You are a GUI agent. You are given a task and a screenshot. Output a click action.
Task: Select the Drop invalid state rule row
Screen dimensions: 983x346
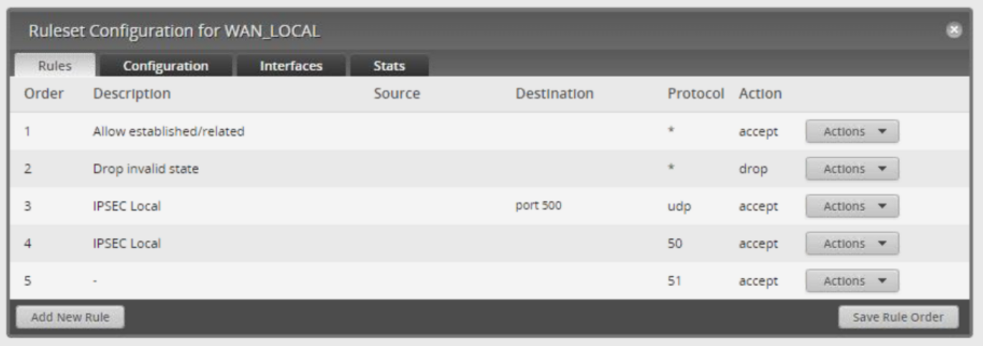491,169
